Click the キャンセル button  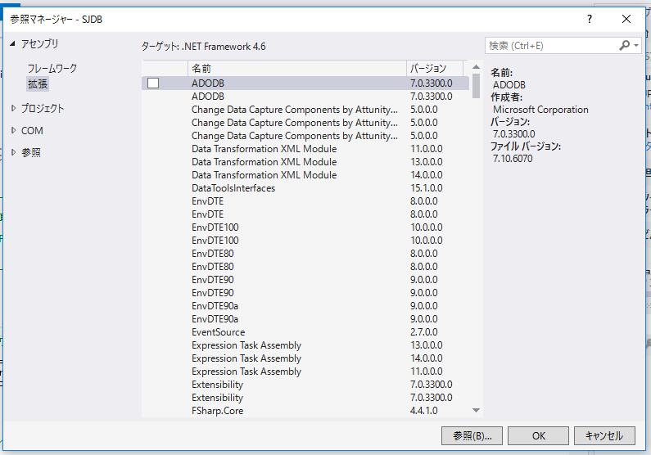click(604, 436)
